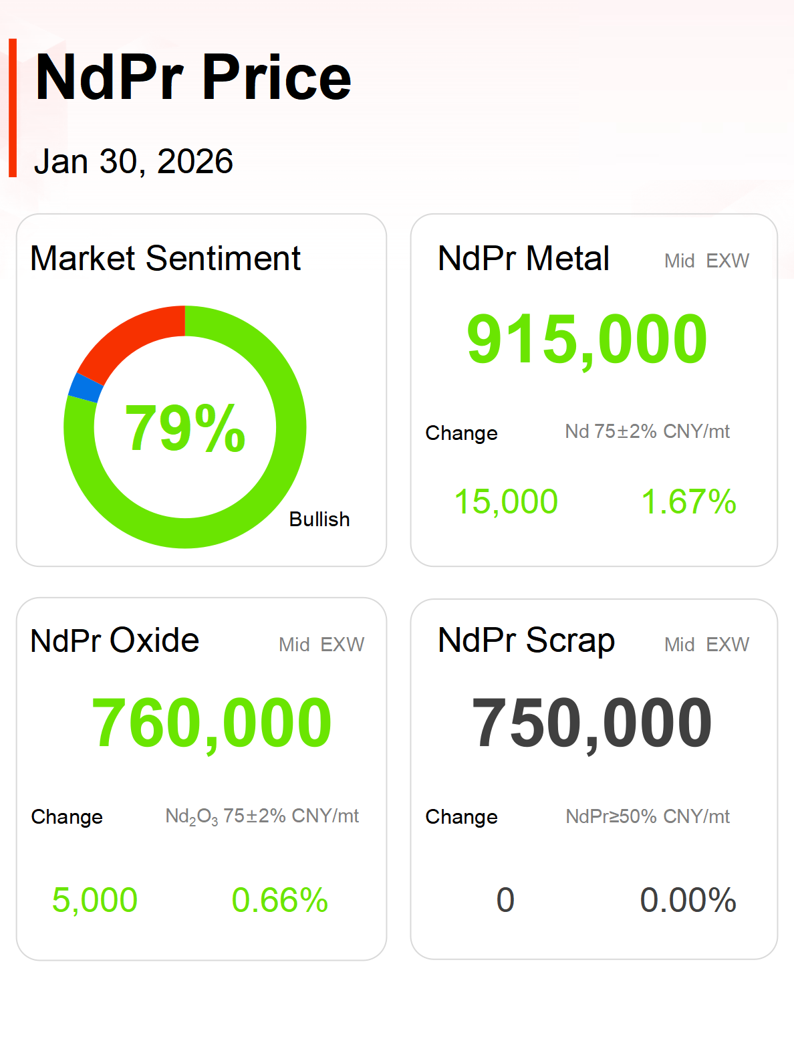This screenshot has width=794, height=1043.
Task: Open the NdPr Scrap card heading
Action: click(x=527, y=641)
